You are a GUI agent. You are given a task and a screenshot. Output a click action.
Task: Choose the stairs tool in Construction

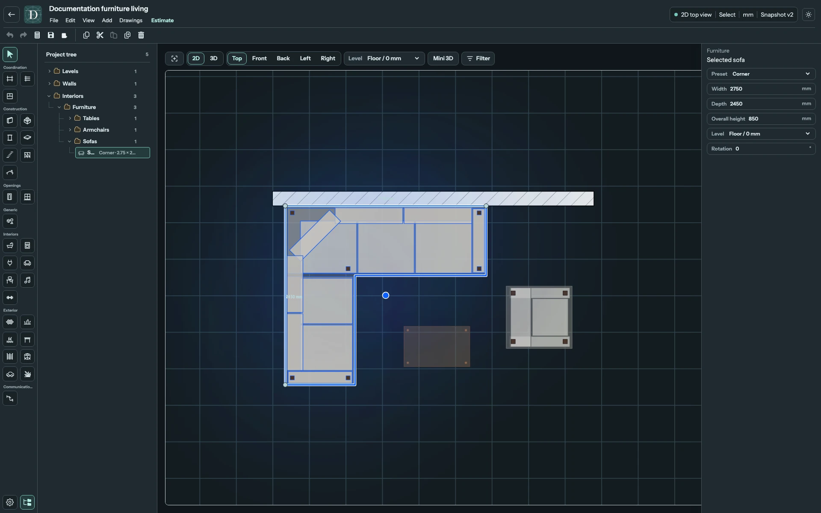pos(10,155)
